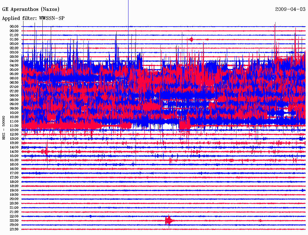Choose the 20:00 time label

coord(14,199)
